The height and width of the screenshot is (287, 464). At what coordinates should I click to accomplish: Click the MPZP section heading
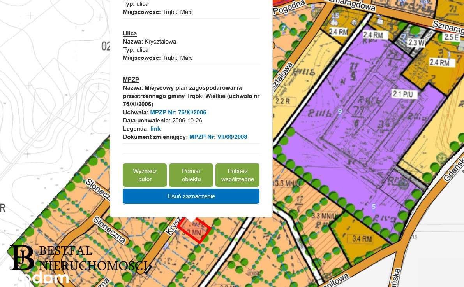pos(131,80)
